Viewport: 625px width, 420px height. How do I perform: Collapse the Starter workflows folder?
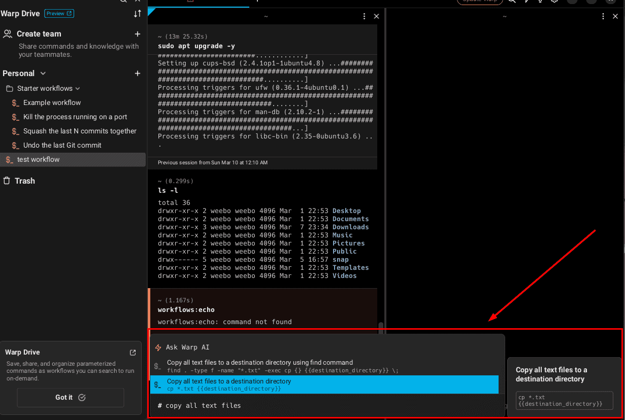[x=78, y=88]
